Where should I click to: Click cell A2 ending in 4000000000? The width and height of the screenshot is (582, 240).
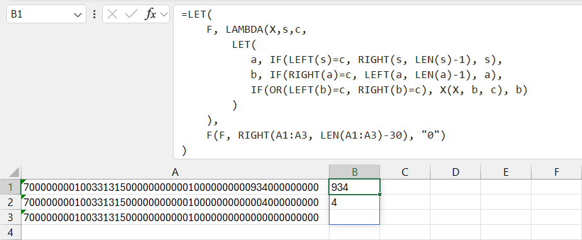tap(175, 202)
